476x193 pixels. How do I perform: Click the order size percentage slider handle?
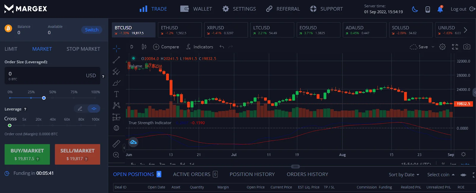tap(44, 98)
